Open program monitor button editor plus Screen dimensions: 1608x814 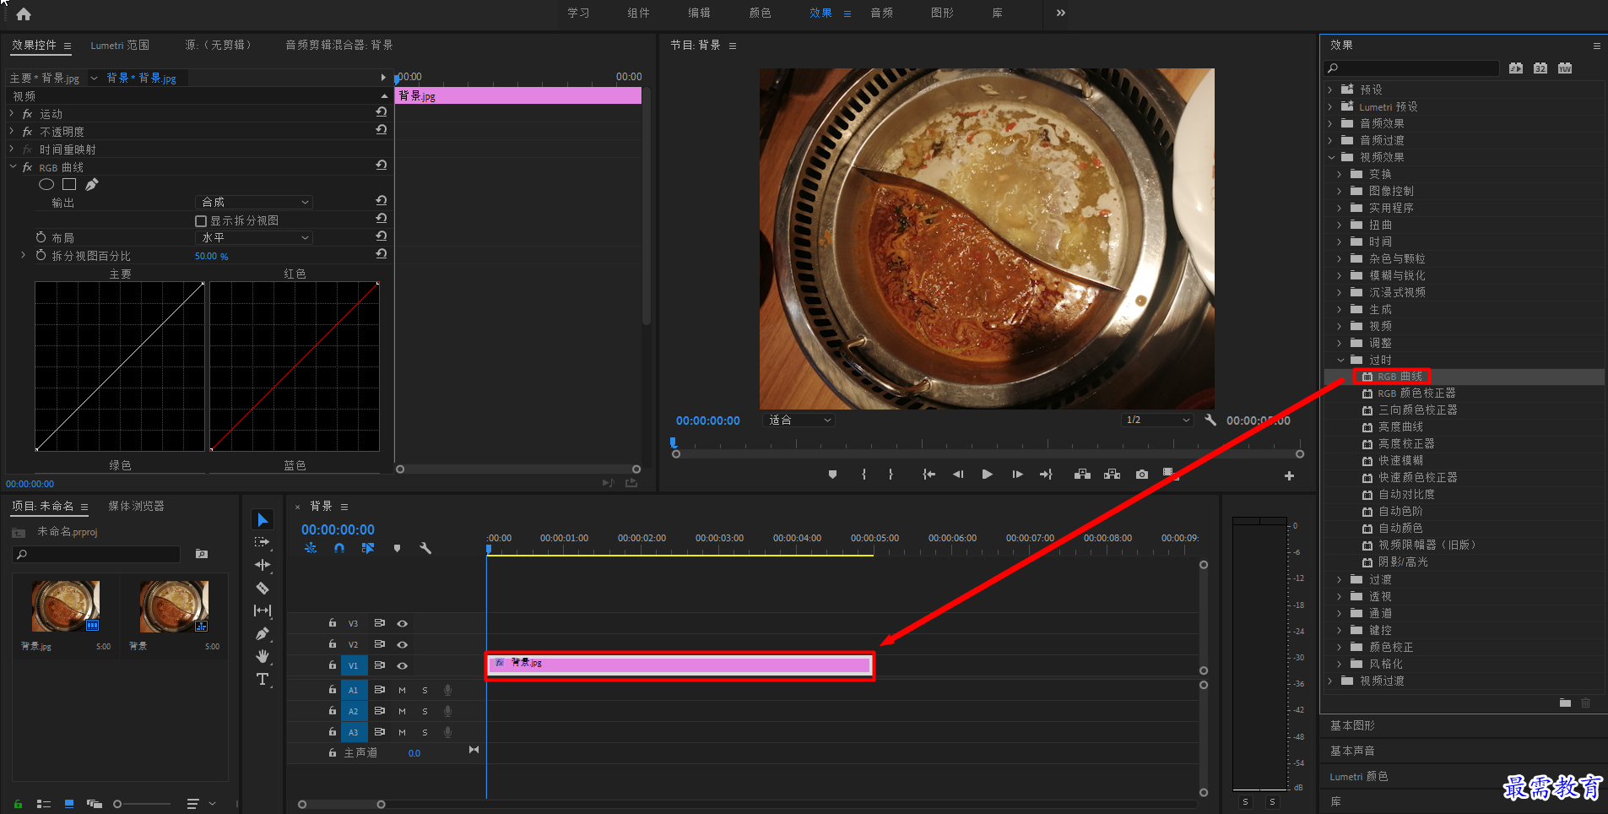coord(1289,476)
